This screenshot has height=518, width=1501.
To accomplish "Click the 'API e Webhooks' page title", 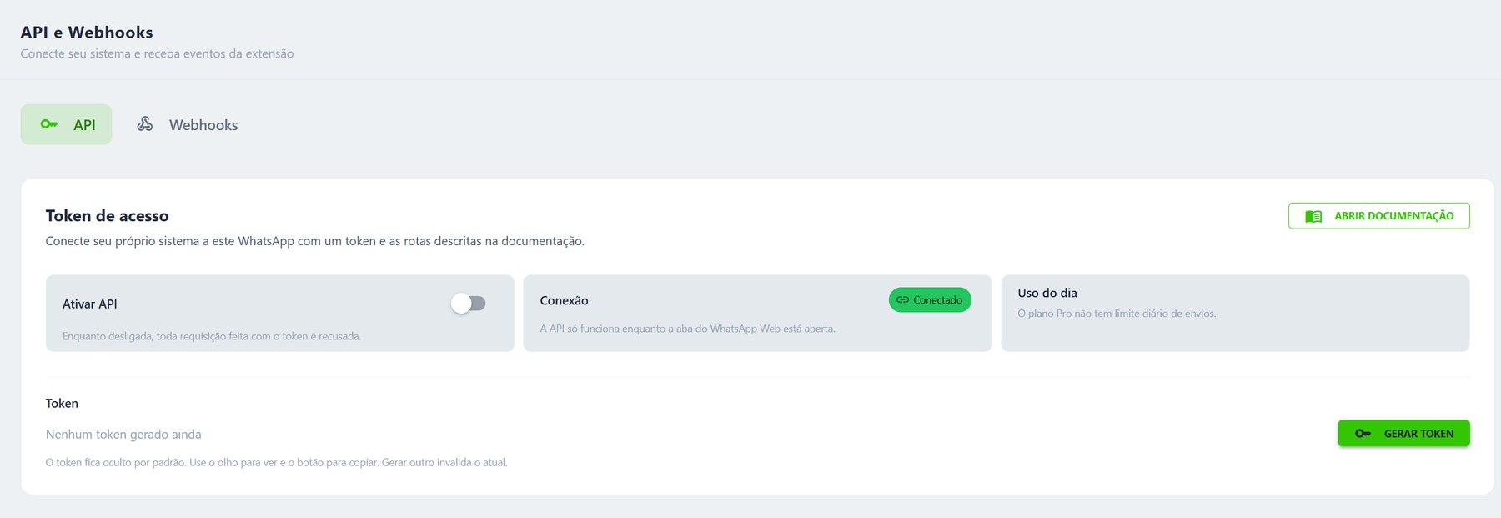I will coord(87,33).
